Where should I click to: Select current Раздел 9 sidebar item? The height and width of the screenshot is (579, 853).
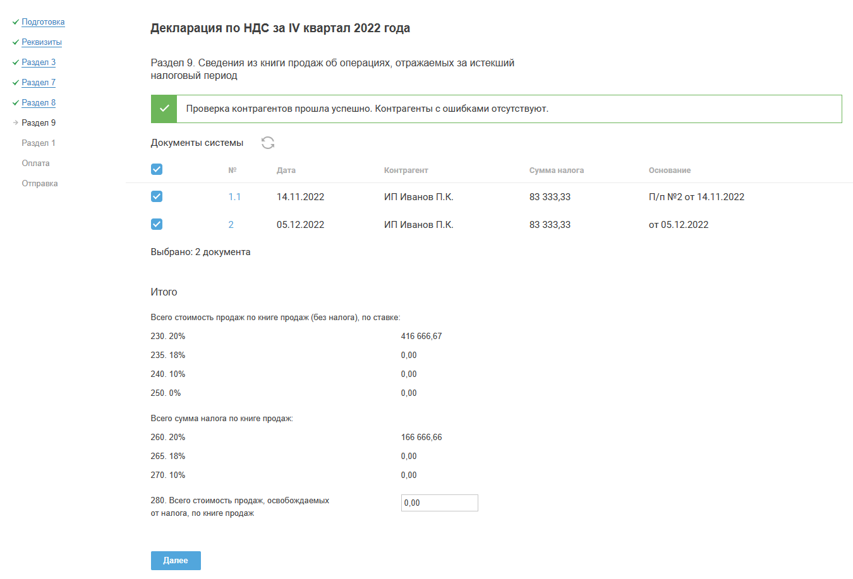pos(39,123)
